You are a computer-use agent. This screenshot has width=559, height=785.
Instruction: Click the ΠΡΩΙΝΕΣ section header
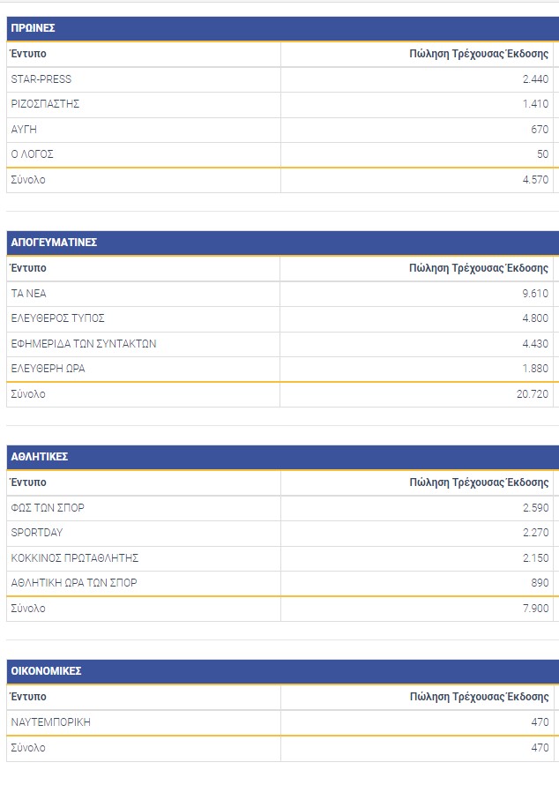[x=34, y=28]
